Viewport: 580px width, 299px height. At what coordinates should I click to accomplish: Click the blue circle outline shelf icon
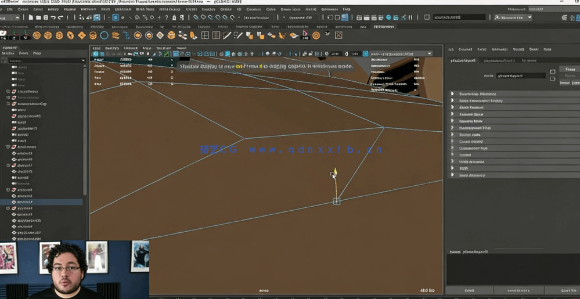coord(105,35)
